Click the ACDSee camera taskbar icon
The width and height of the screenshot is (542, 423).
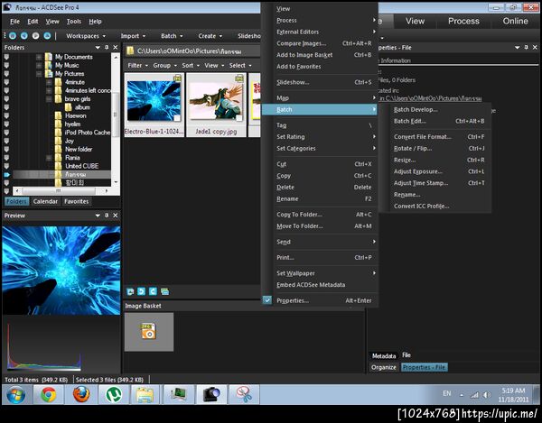[x=211, y=395]
